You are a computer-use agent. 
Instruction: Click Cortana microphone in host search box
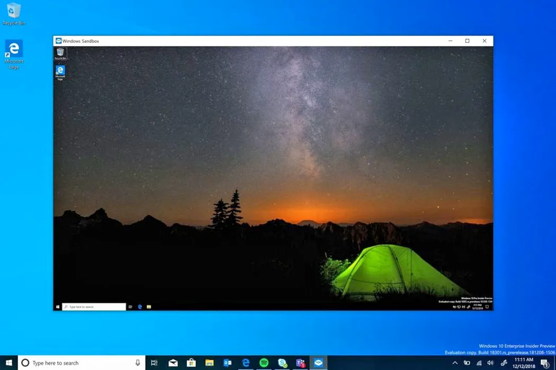point(138,363)
